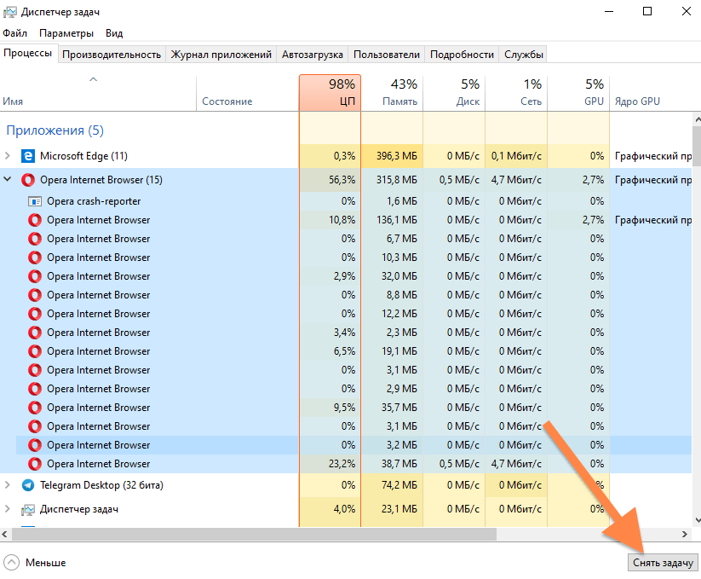Expand the Диспетчер задач process group
This screenshot has width=701, height=579.
tap(7, 509)
